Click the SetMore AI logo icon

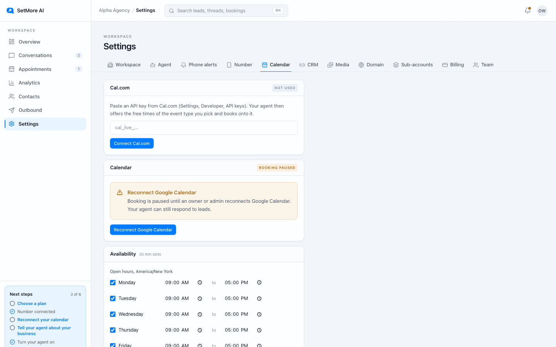pos(10,10)
